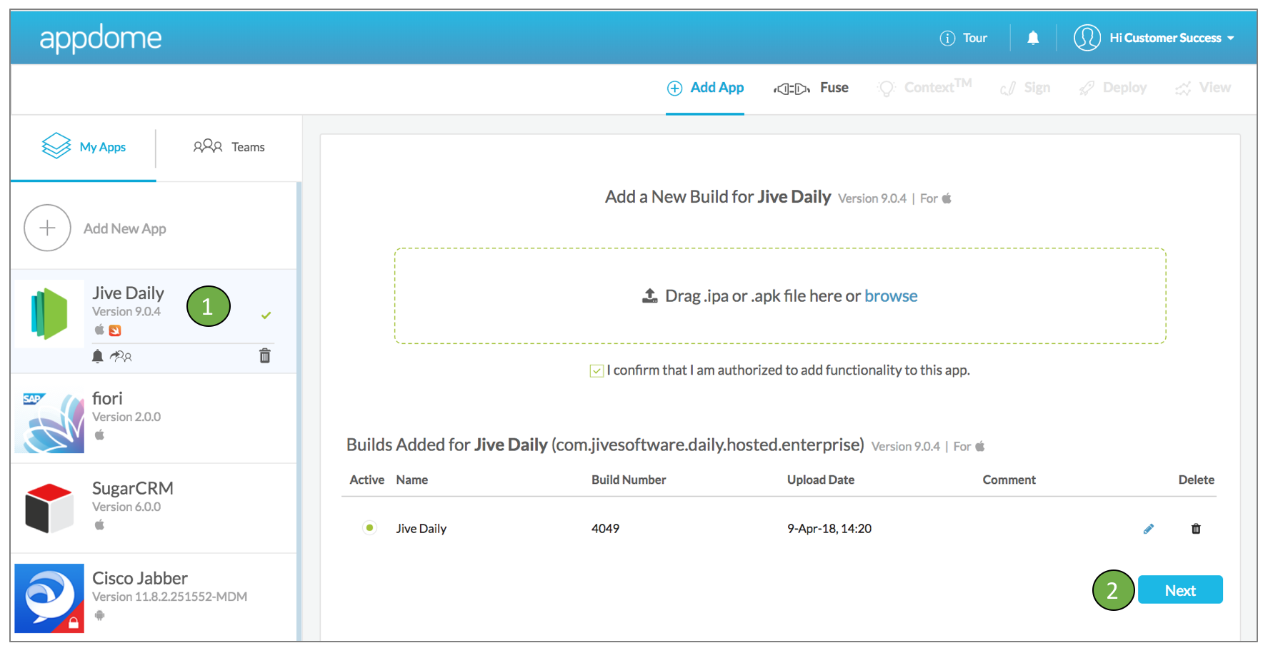Switch to My Apps tab
Image resolution: width=1263 pixels, height=648 pixels.
click(x=84, y=147)
